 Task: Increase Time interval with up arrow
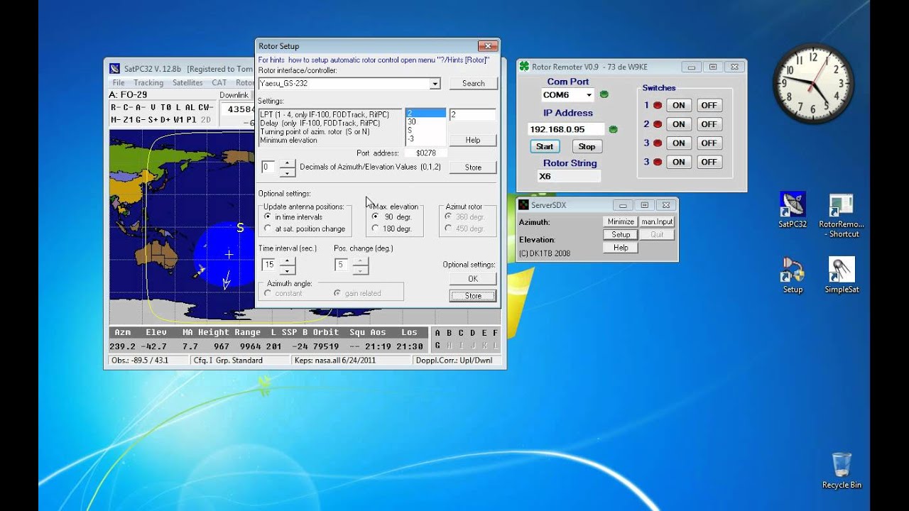[286, 260]
